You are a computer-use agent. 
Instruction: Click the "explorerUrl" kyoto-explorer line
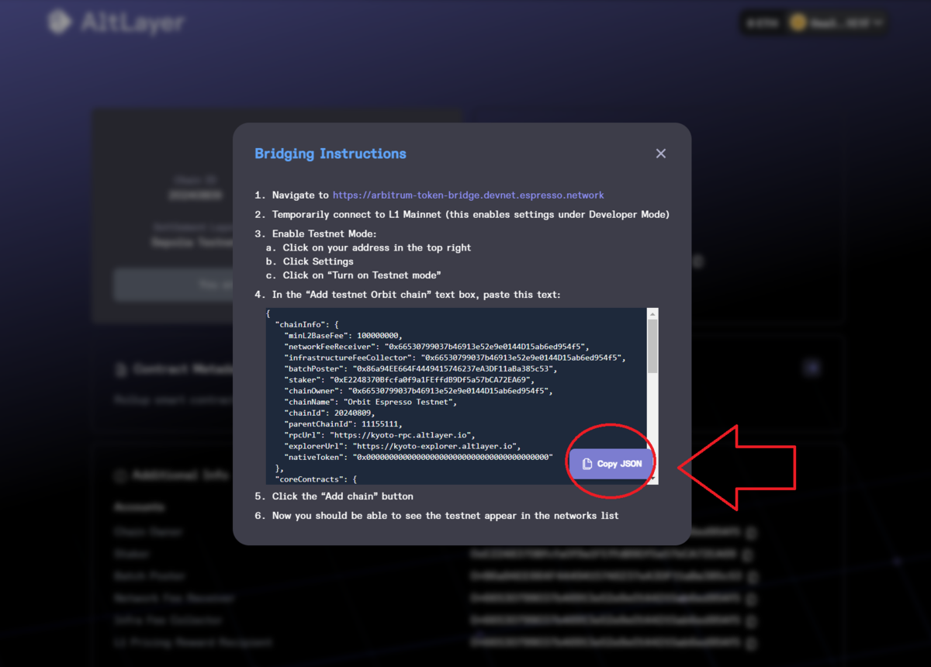coord(402,447)
